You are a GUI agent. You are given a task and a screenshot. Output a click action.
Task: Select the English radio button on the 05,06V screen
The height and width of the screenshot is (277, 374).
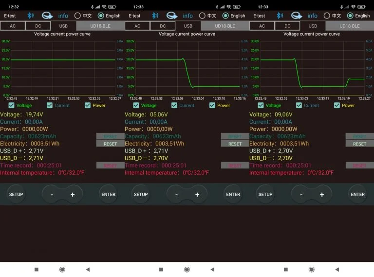click(x=225, y=16)
